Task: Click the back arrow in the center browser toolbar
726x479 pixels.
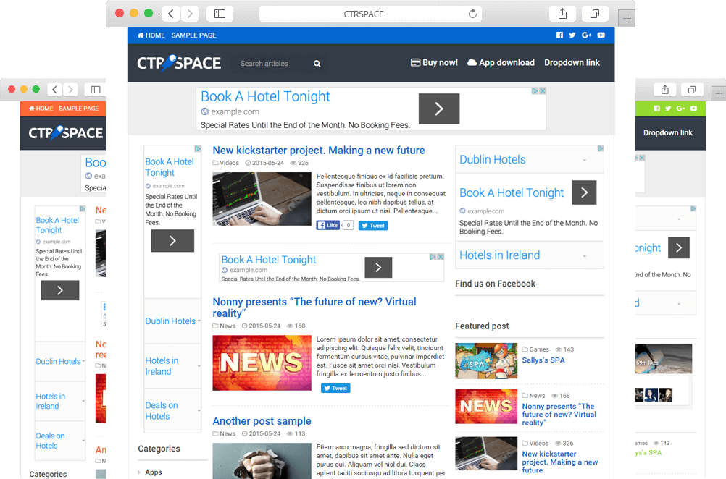Action: (x=171, y=14)
